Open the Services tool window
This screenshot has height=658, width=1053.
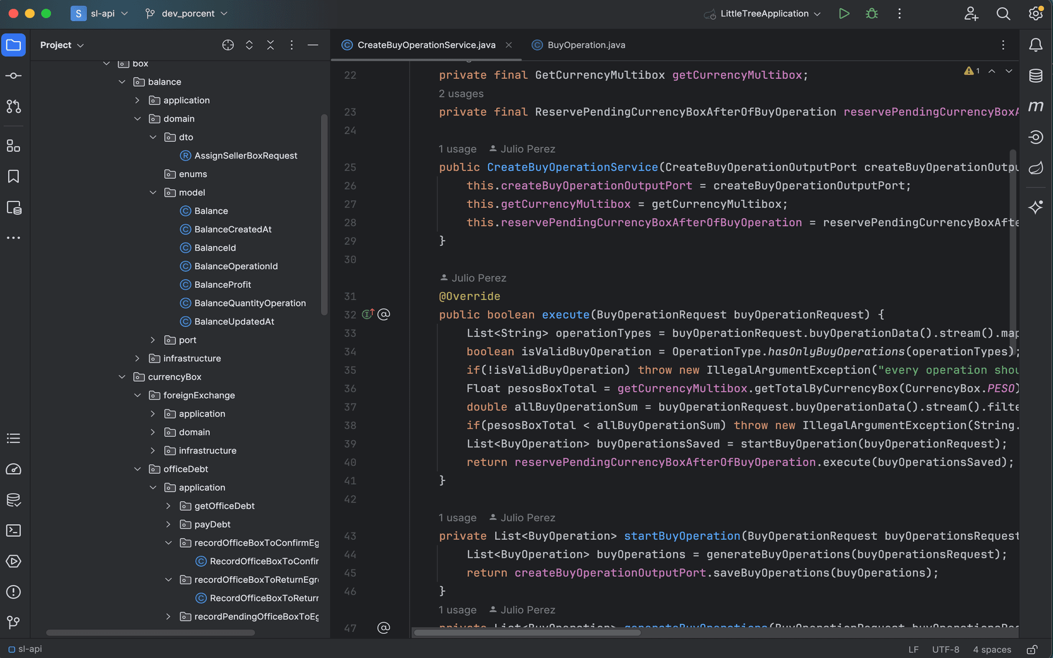pyautogui.click(x=14, y=561)
